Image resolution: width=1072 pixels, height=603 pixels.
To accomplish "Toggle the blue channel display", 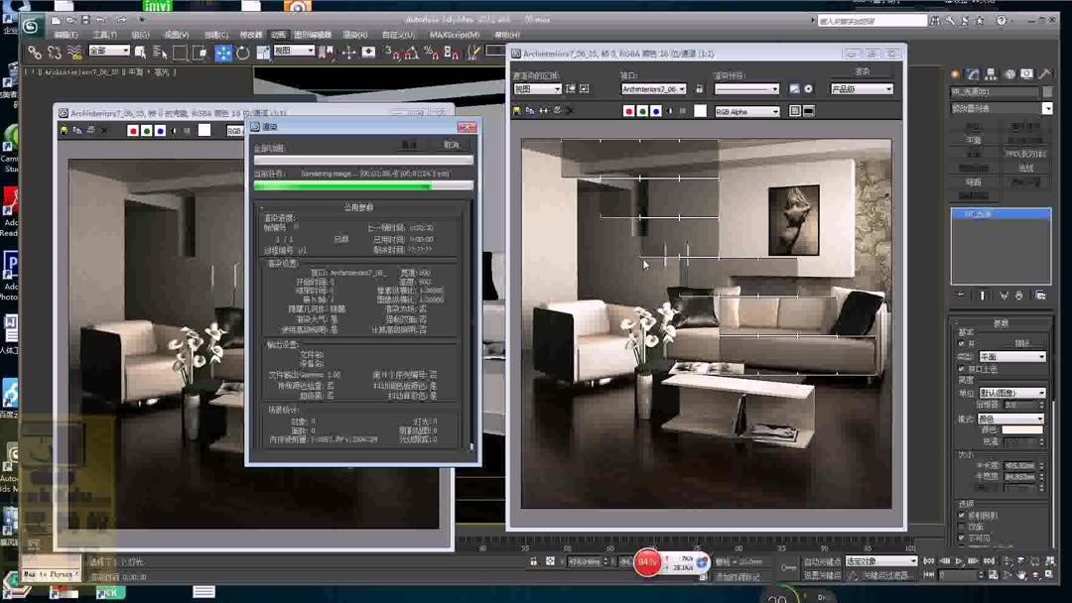I will 654,110.
